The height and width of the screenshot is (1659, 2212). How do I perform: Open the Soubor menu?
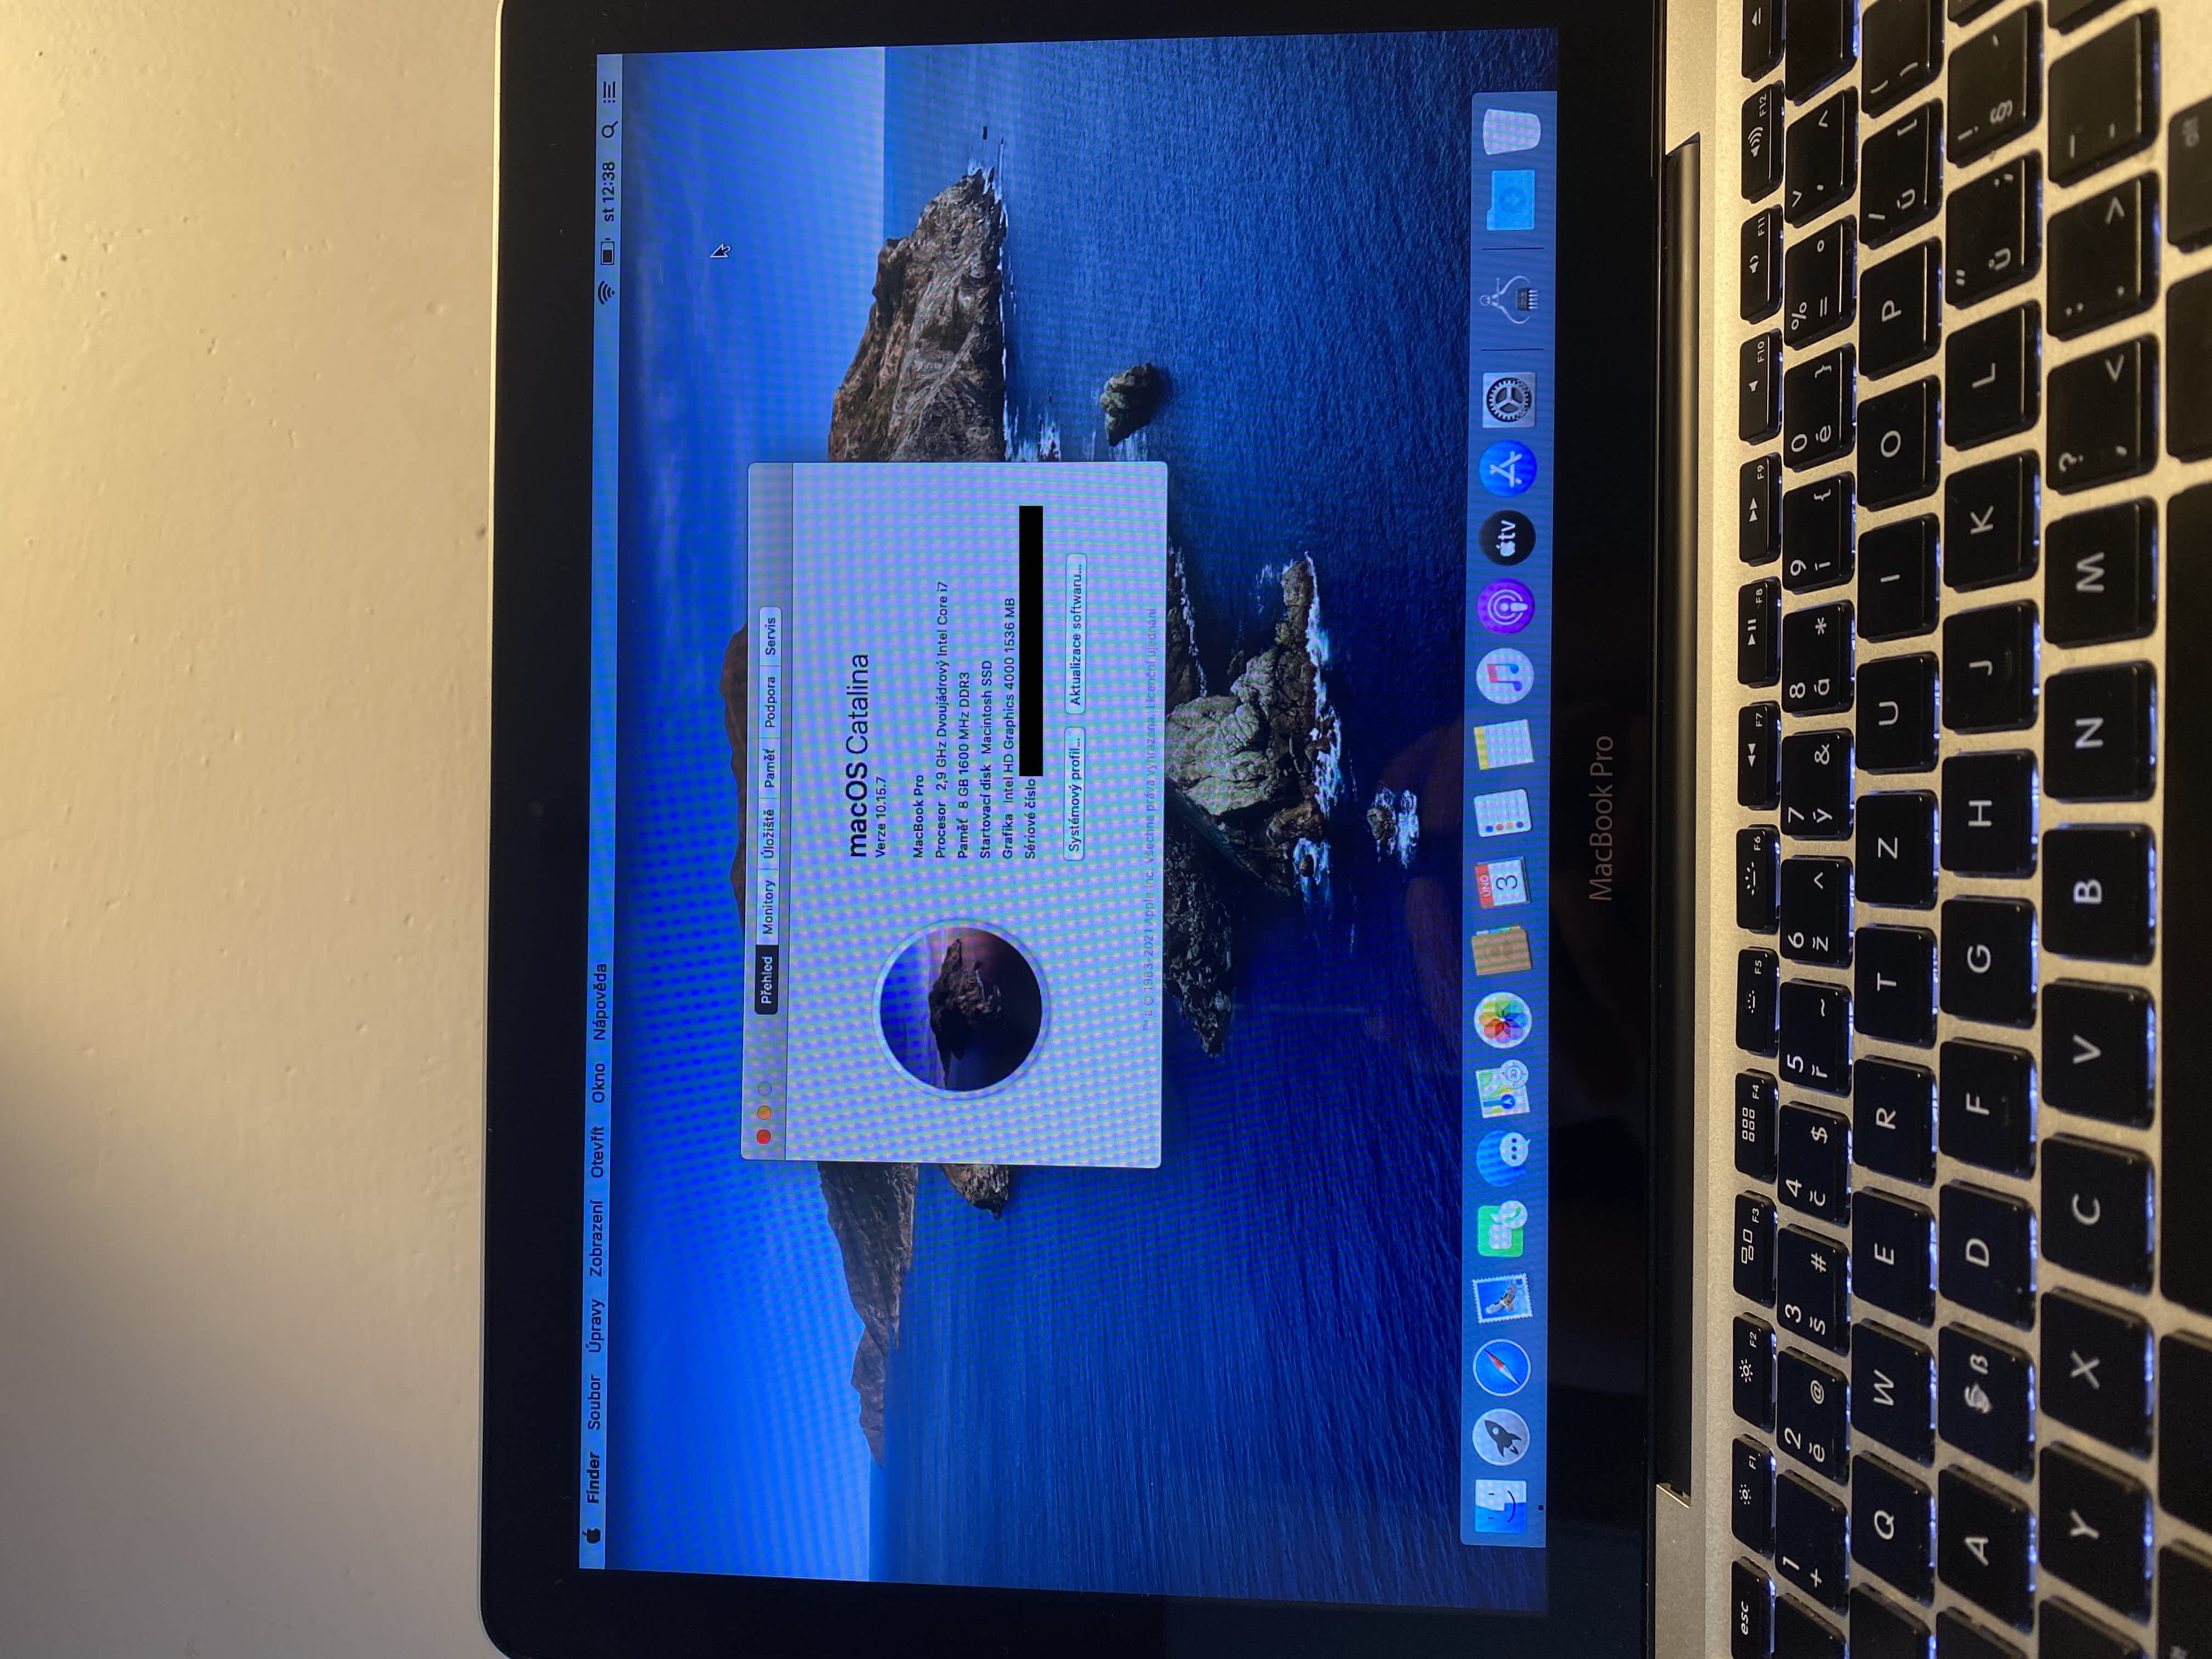[594, 1402]
